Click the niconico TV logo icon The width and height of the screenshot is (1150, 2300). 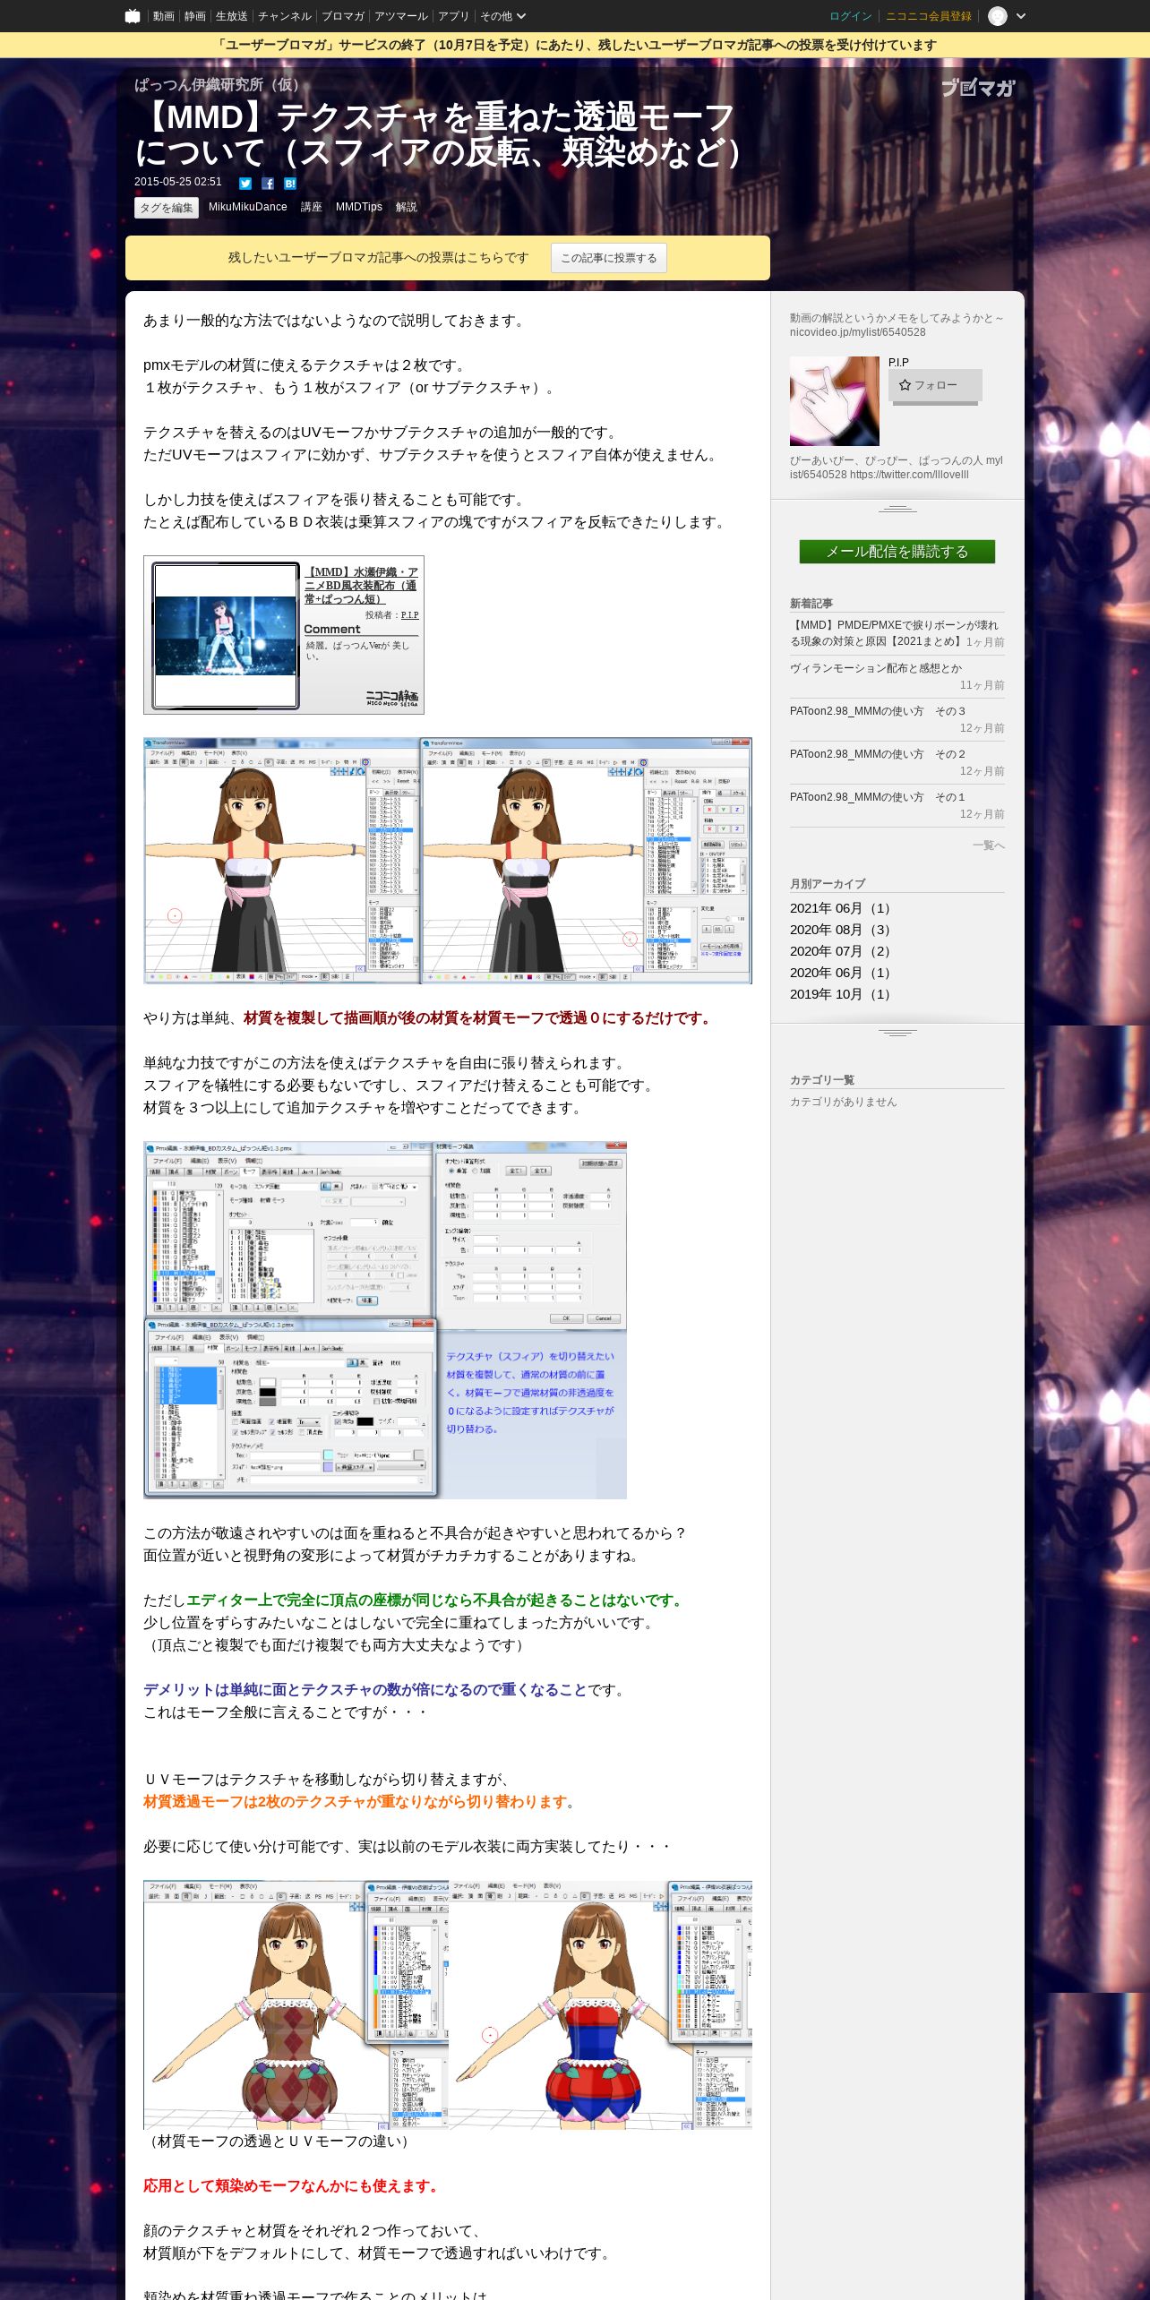click(x=133, y=16)
